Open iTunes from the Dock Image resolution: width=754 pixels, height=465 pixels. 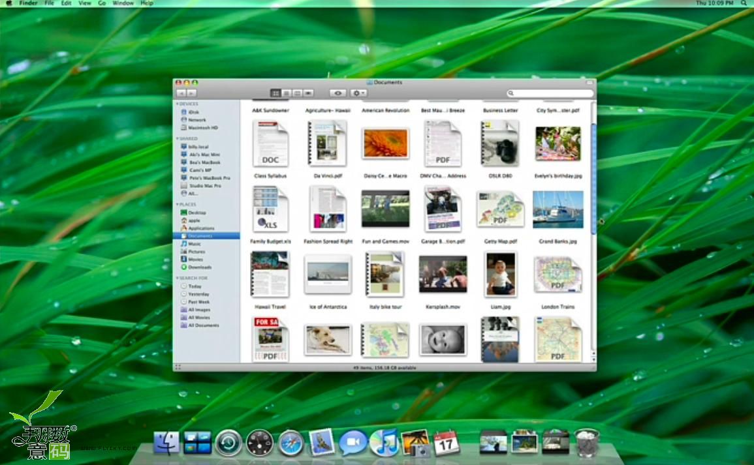coord(385,443)
